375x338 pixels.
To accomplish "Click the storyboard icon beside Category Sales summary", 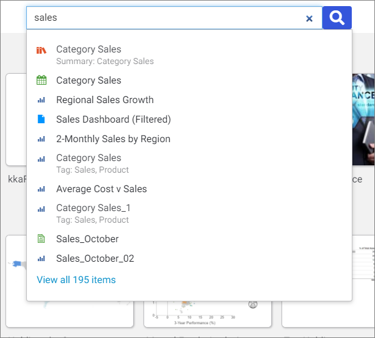I will [42, 50].
